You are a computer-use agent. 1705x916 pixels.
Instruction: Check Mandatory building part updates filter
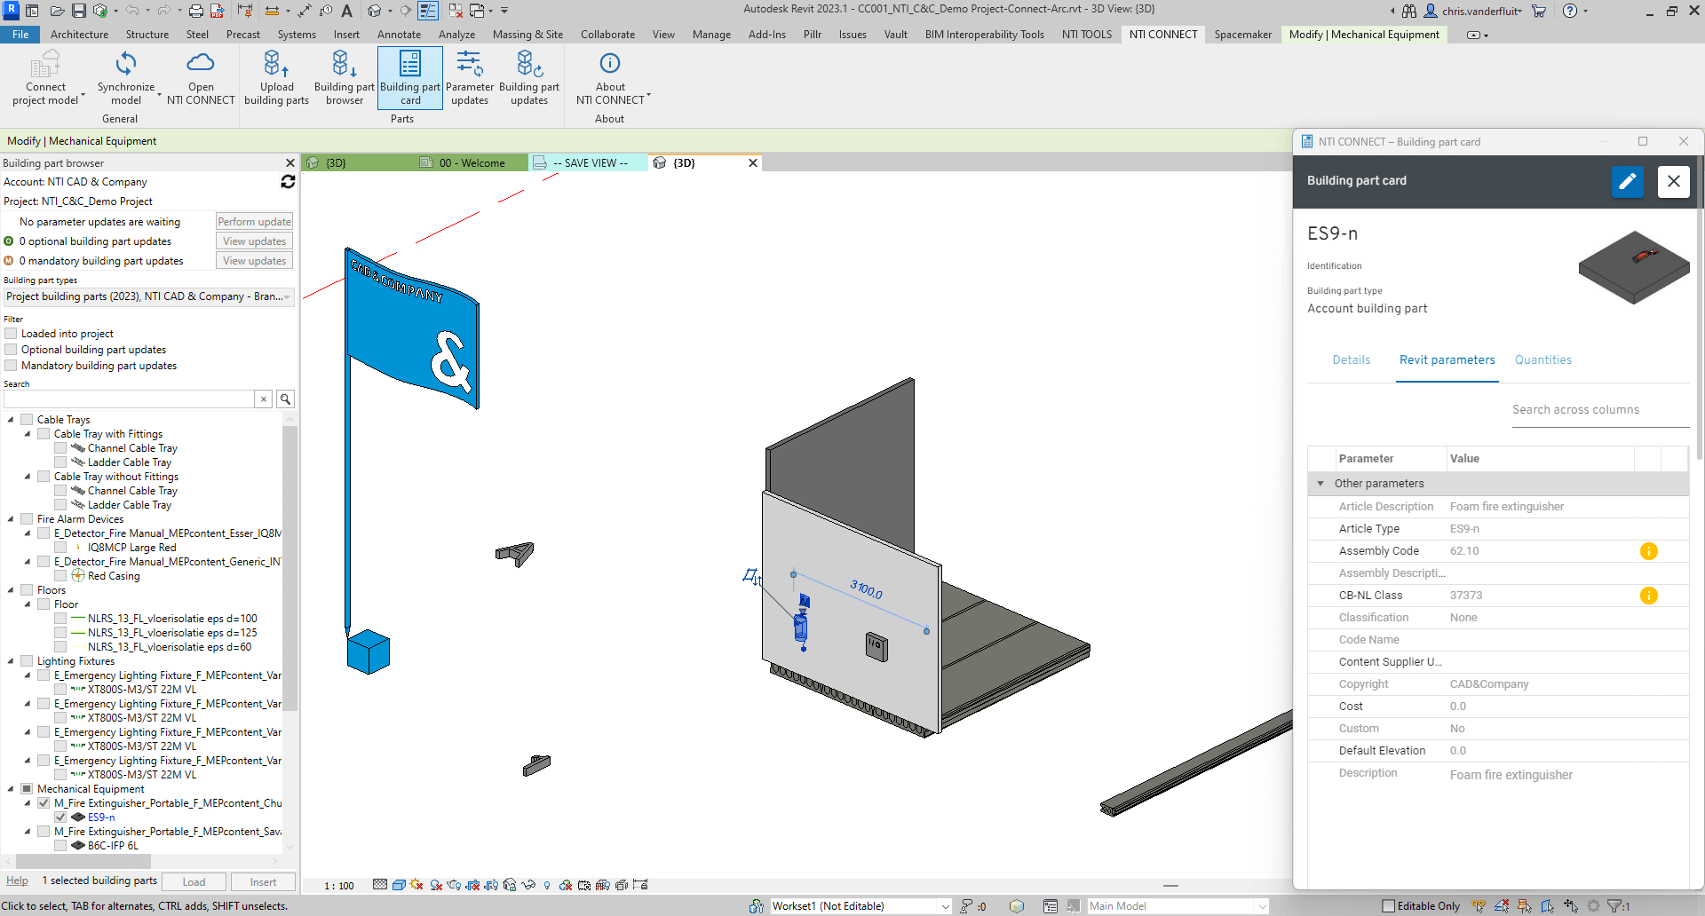[12, 366]
